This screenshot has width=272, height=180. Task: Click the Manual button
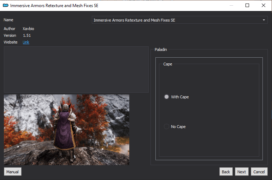click(13, 172)
